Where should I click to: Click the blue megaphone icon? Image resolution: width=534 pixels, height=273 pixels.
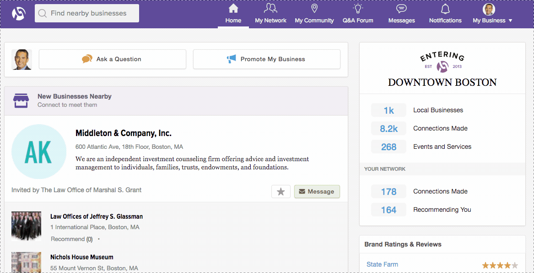tap(231, 59)
